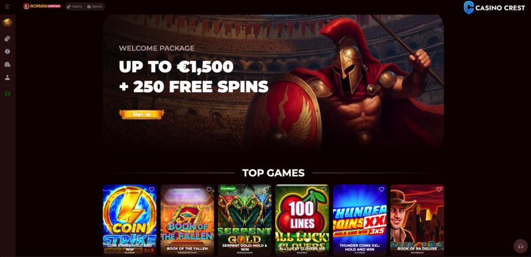Select the dice casino icon in sidebar

coord(7,38)
